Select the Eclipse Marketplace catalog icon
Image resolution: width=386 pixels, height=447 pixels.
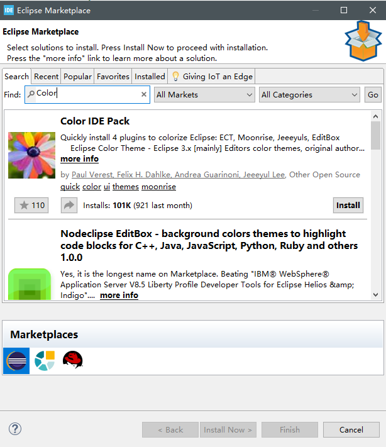point(16,361)
